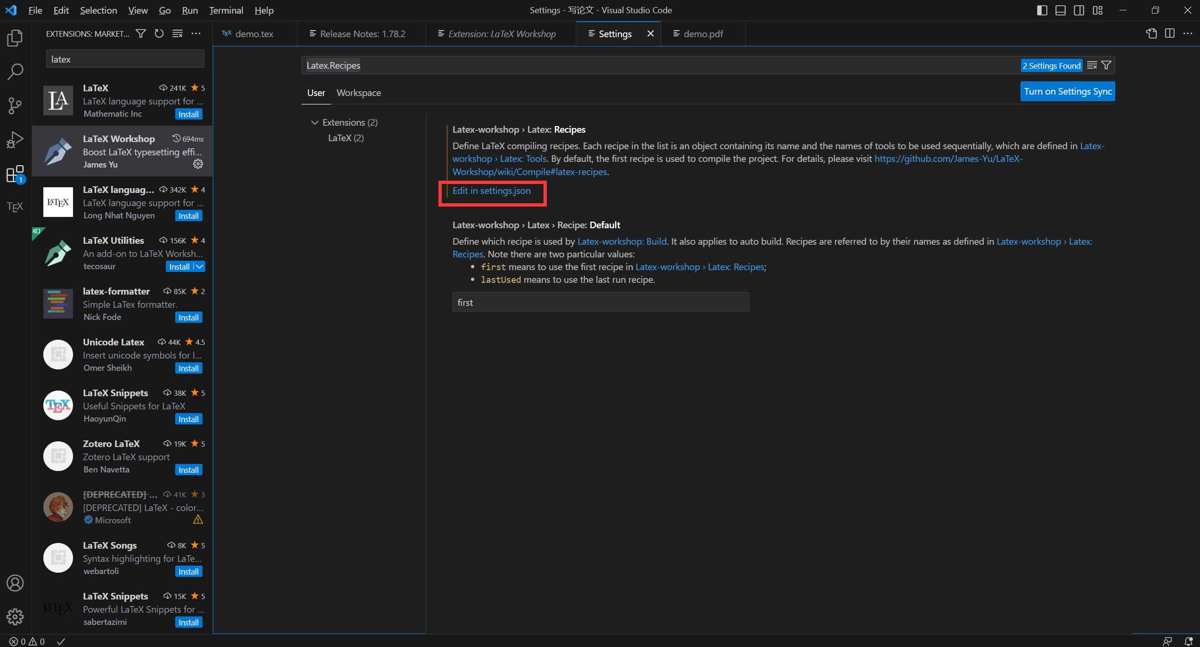1200x647 pixels.
Task: Install the Unicode Latex extension
Action: coord(188,368)
